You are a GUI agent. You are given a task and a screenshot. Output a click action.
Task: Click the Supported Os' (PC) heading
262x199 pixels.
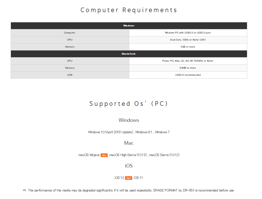(129, 104)
